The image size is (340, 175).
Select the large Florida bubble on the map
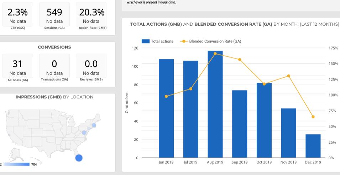[x=79, y=158]
